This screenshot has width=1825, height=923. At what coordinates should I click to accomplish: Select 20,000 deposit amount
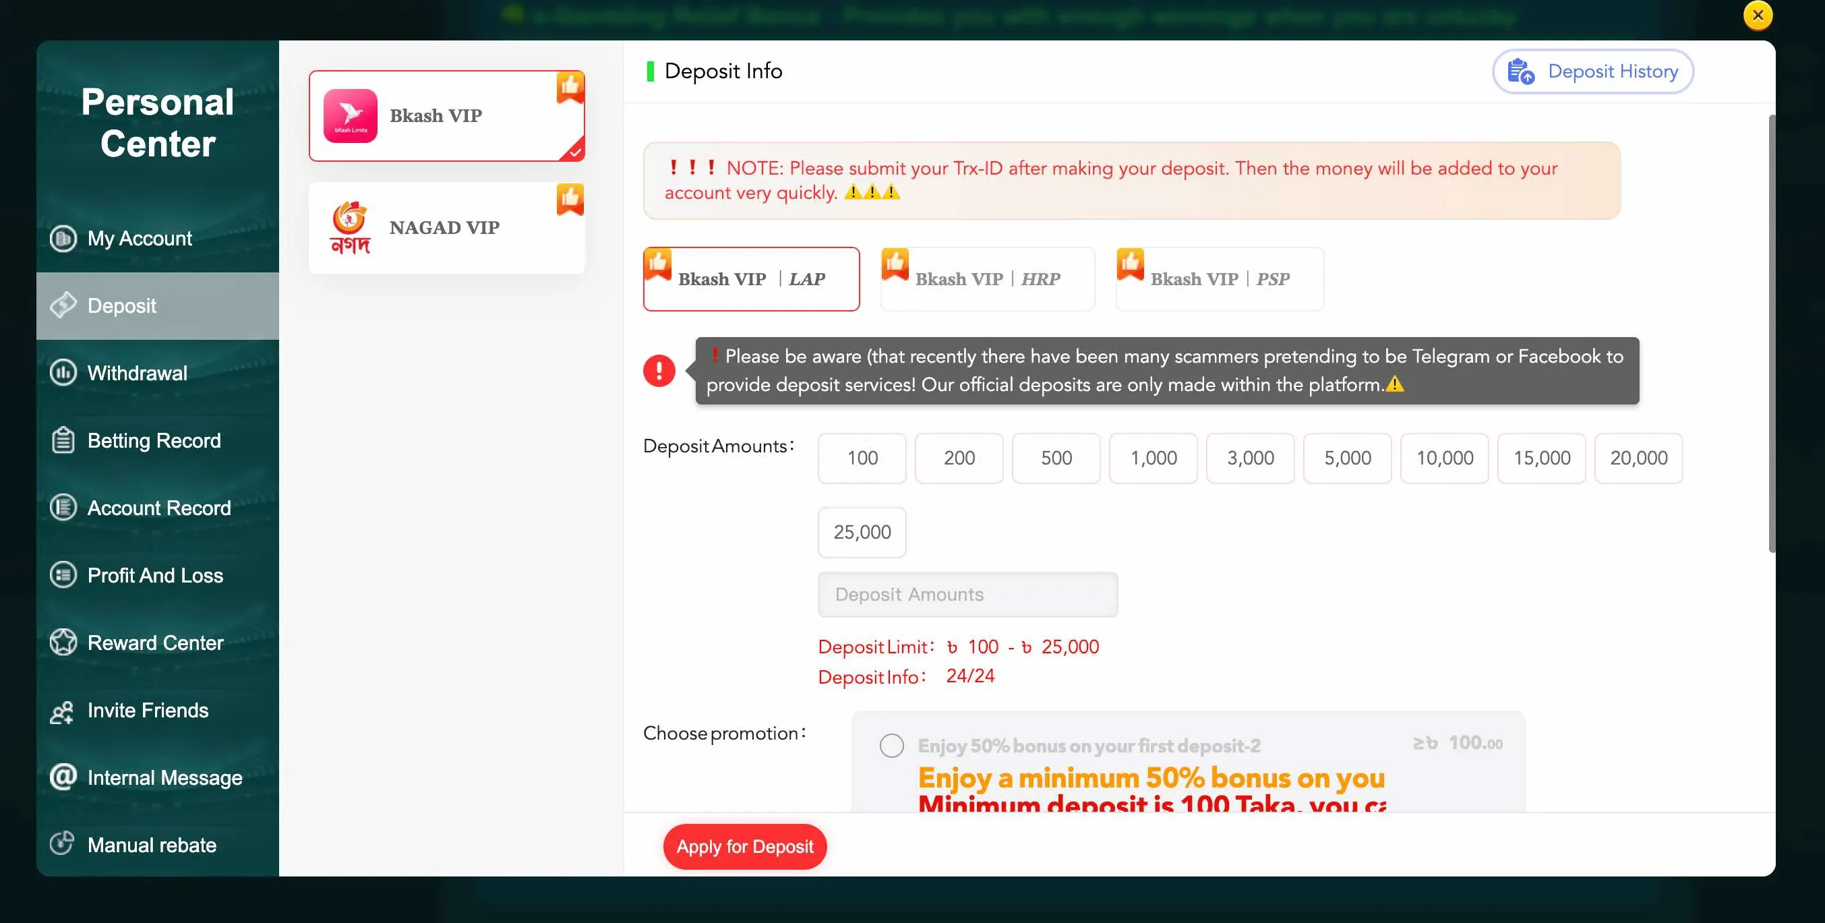[1639, 458]
